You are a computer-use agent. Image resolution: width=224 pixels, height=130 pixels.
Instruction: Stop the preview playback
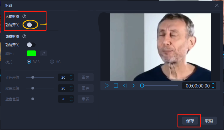tap(116, 86)
